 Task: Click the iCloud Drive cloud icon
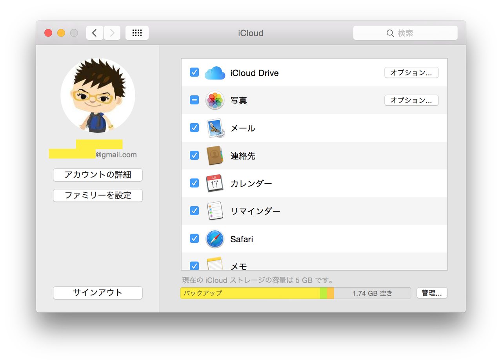click(215, 73)
